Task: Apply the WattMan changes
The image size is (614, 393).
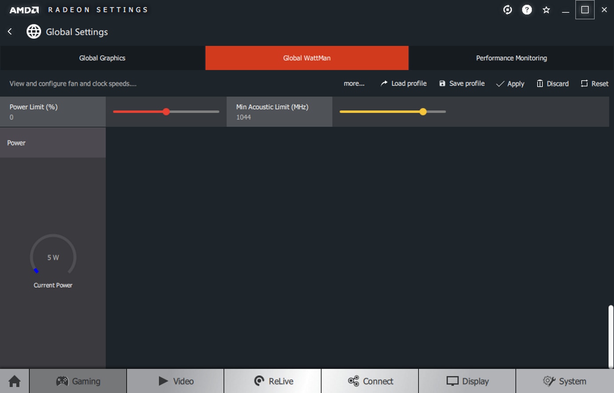Action: click(x=510, y=83)
